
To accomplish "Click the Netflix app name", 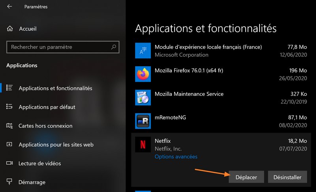I will tap(163, 141).
